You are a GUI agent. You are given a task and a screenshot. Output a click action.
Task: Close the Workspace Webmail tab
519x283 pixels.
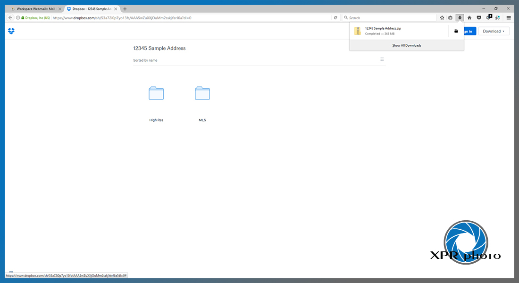click(60, 9)
